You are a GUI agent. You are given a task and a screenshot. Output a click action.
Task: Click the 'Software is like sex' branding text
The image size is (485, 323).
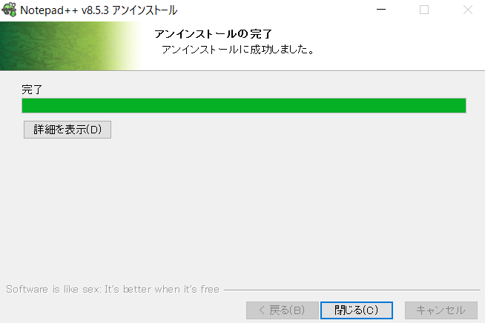(x=113, y=290)
